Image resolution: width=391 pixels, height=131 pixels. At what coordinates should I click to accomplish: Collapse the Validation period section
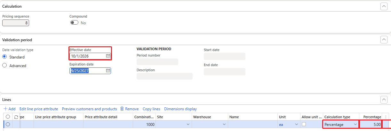[384, 40]
